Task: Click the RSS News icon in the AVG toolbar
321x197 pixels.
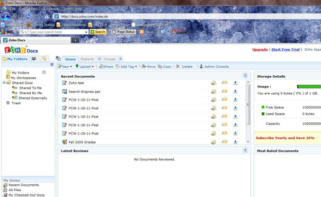Action: coord(141,32)
